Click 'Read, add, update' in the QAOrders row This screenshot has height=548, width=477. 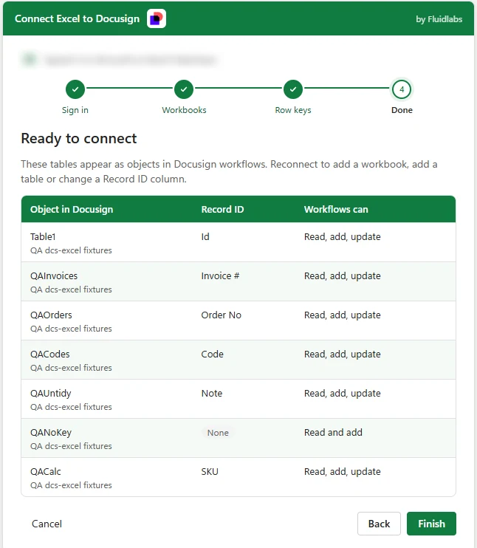342,315
